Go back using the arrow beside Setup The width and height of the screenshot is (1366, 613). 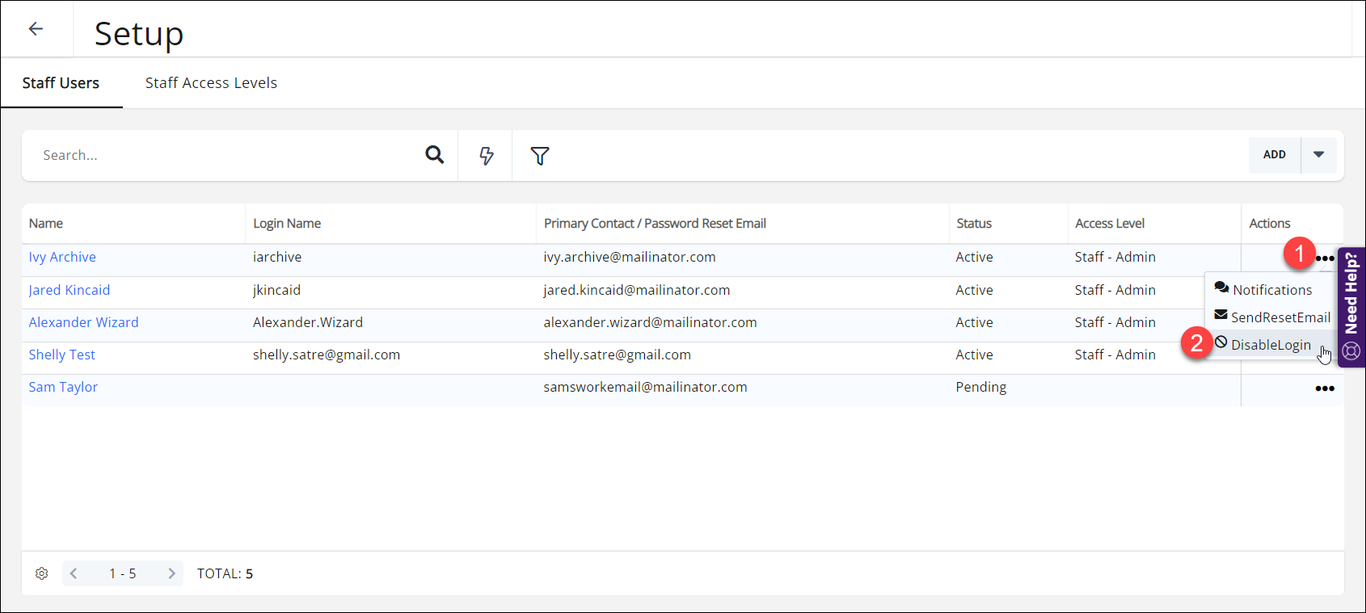pos(36,29)
